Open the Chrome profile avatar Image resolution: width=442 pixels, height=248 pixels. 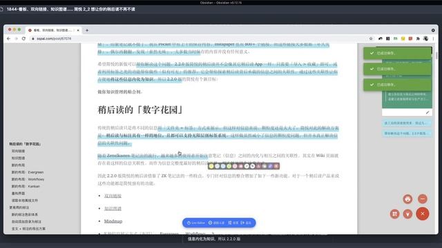pyautogui.click(x=425, y=39)
